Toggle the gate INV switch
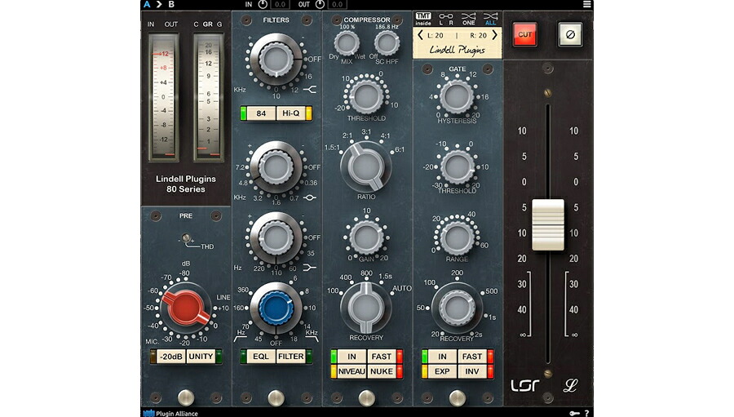 (472, 371)
